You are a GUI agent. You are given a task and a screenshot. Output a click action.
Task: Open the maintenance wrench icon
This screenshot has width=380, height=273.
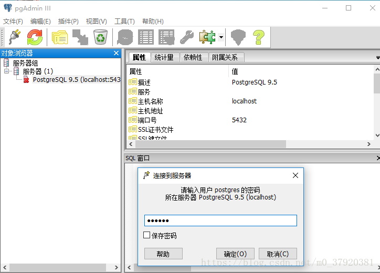tap(187, 37)
